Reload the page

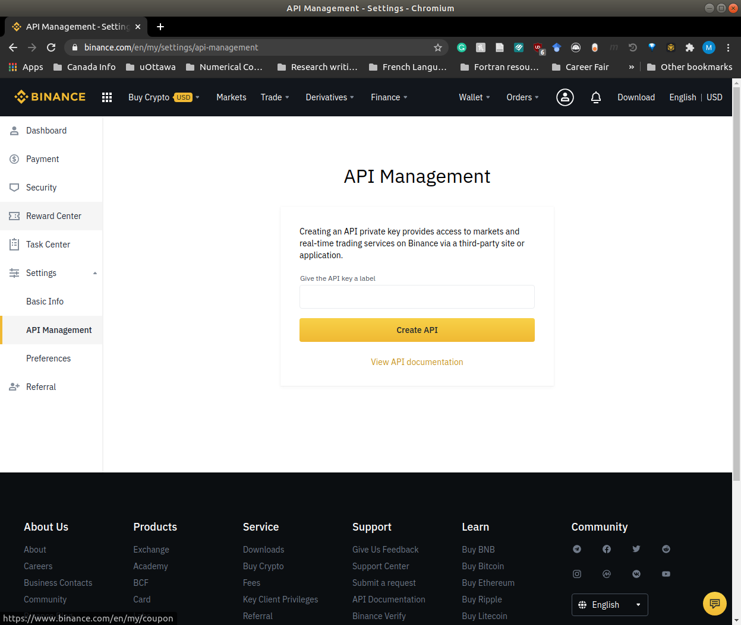tap(51, 47)
